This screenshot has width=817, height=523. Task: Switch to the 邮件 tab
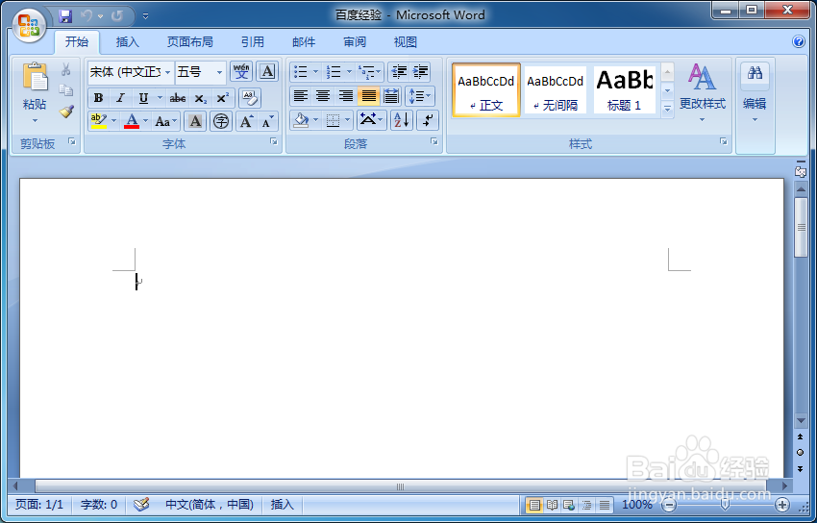tap(304, 42)
